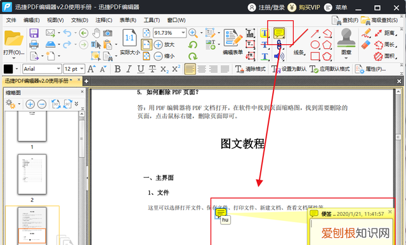Open the Document(D) menu
Screen dimensions: 406x245
(79, 20)
